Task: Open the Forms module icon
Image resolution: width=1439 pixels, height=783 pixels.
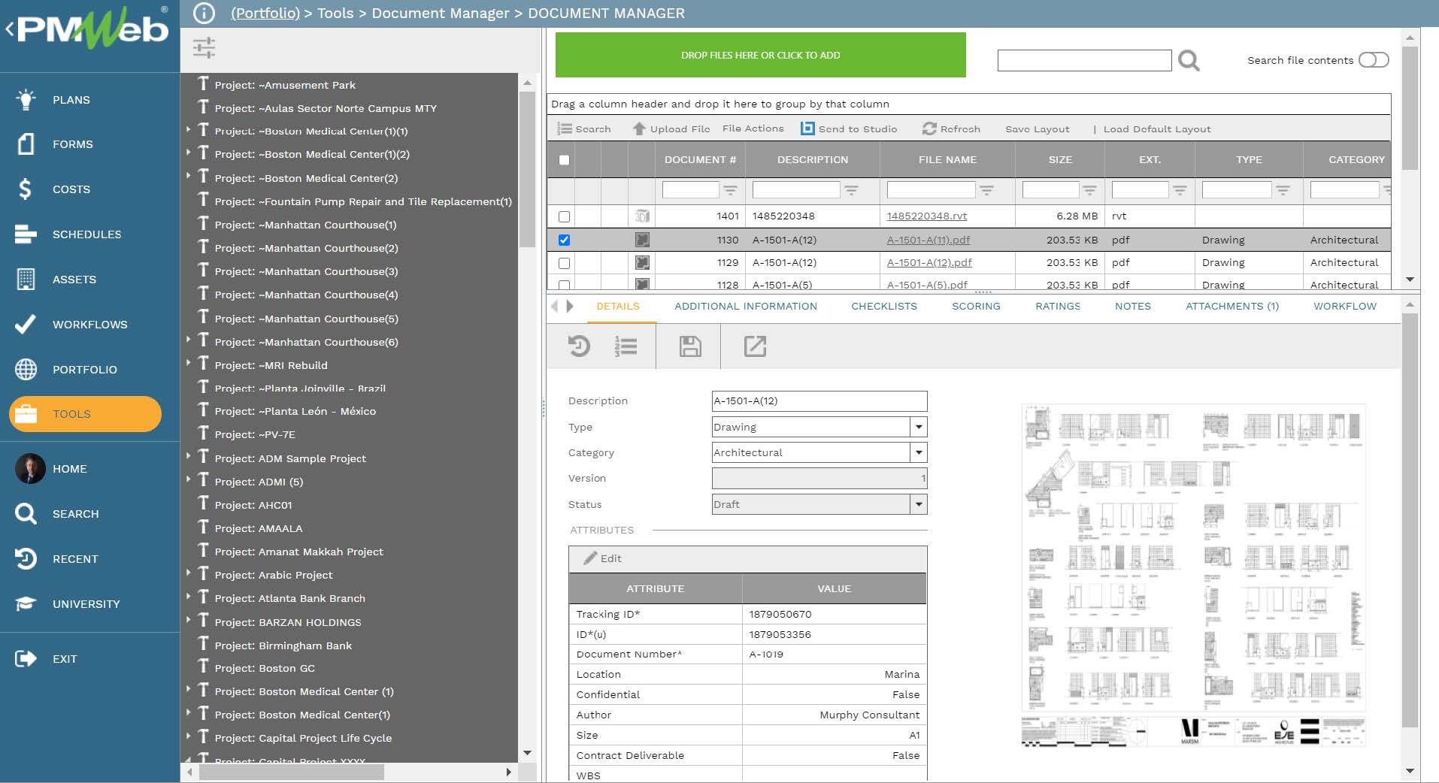Action: (26, 144)
